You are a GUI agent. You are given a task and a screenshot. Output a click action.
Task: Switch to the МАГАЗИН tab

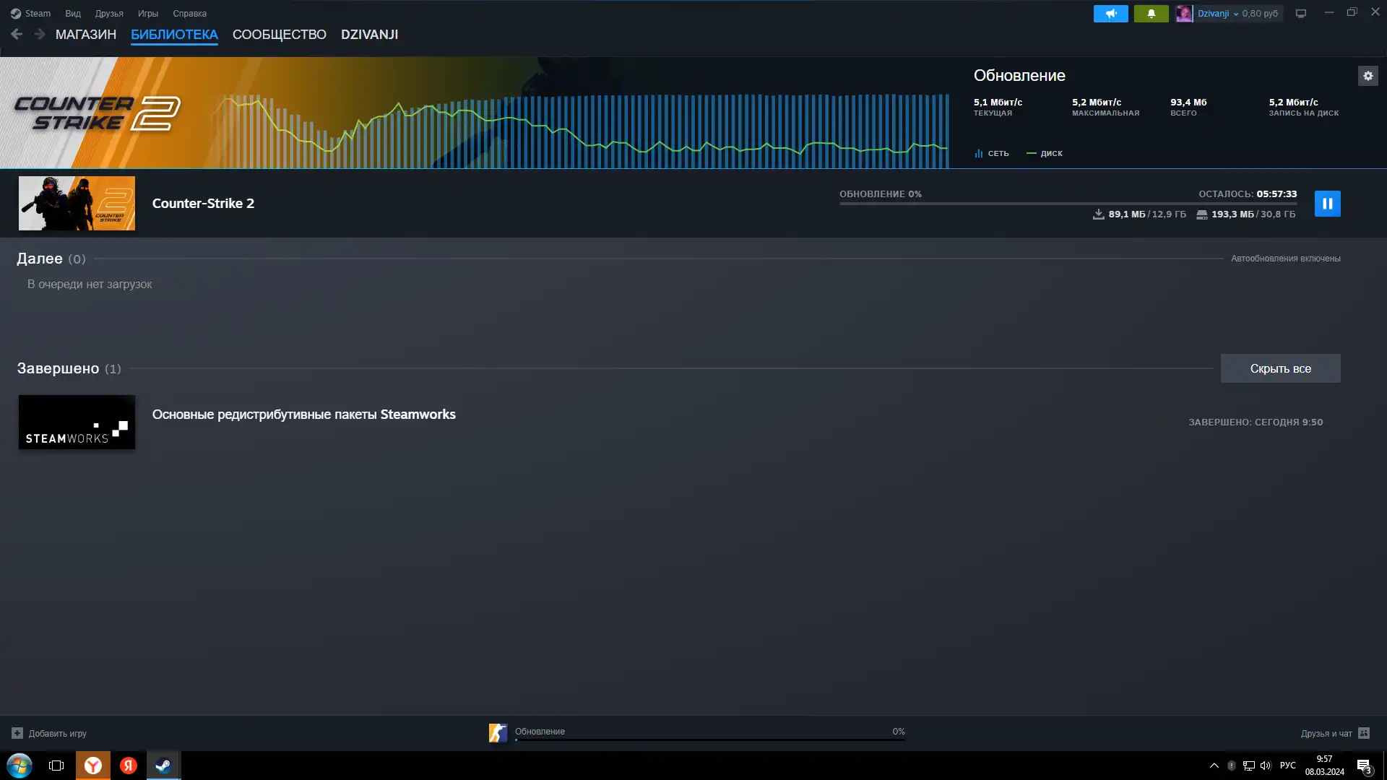(x=85, y=35)
